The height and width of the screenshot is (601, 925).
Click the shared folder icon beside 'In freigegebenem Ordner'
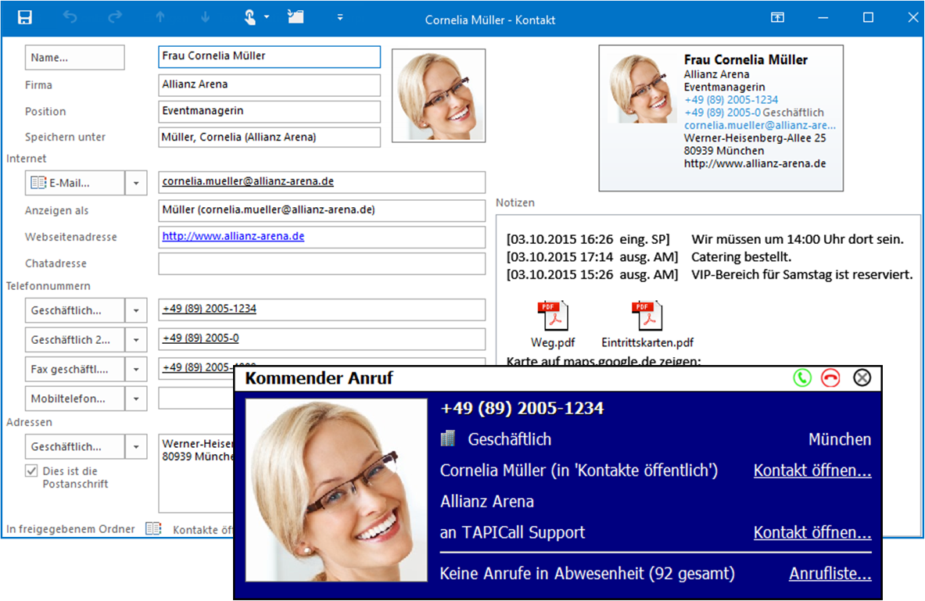(153, 528)
